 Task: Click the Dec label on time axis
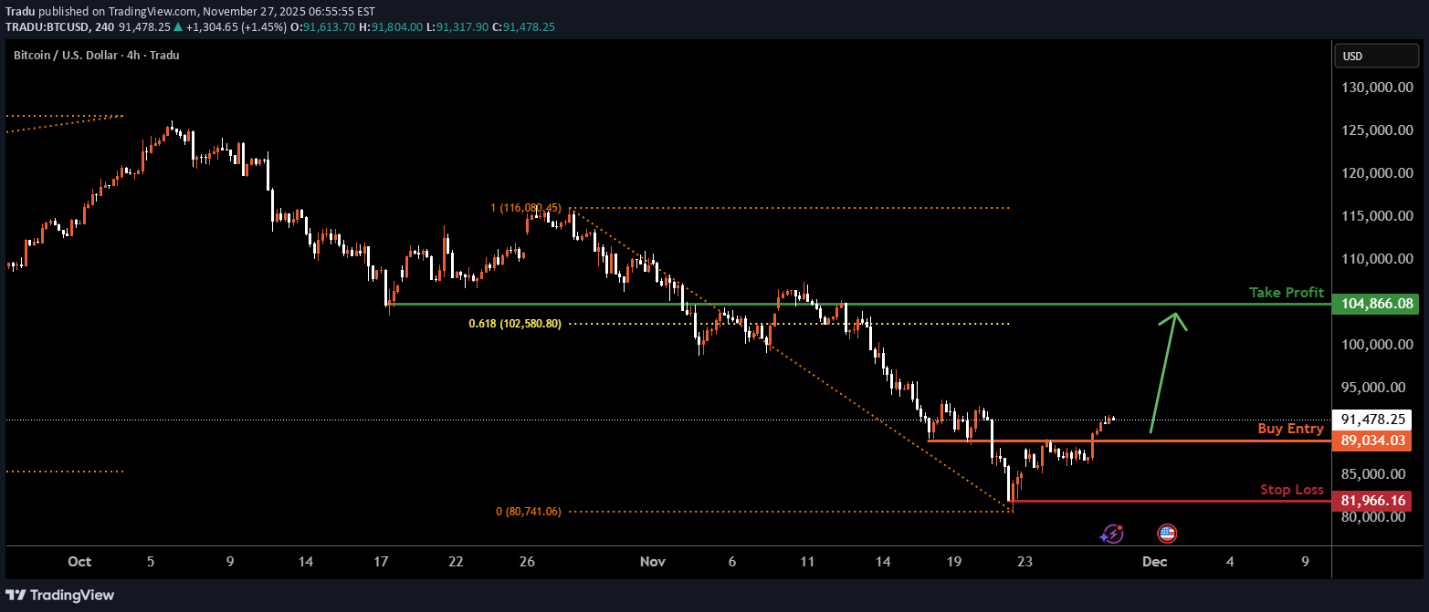pyautogui.click(x=1155, y=562)
